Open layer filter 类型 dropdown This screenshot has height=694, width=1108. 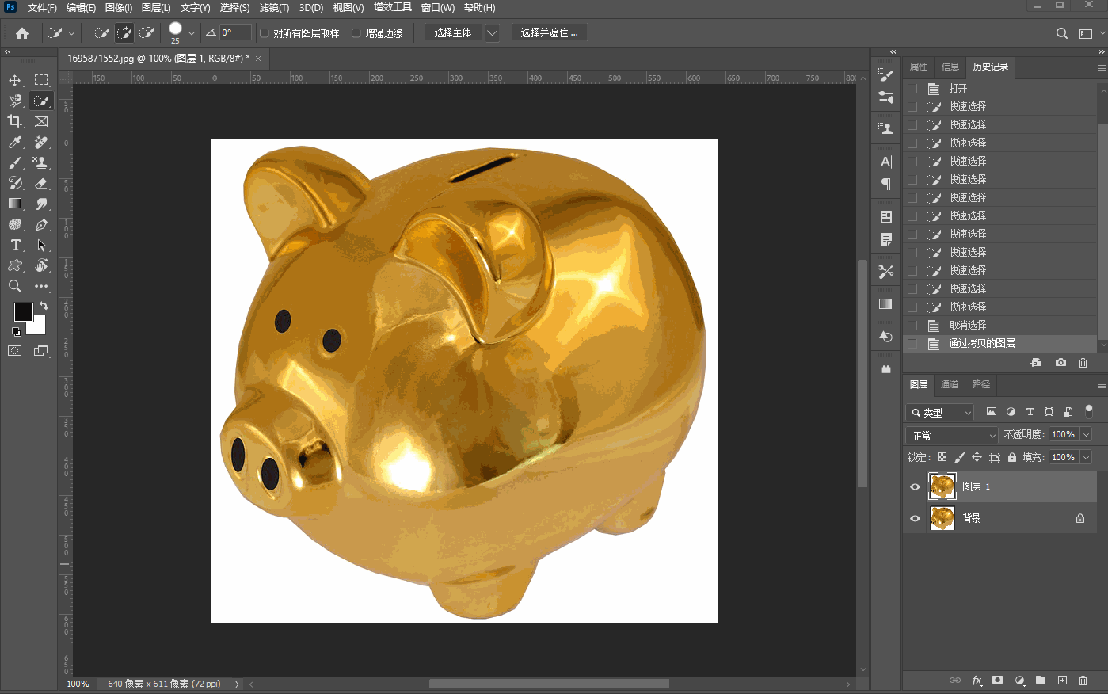coord(939,412)
